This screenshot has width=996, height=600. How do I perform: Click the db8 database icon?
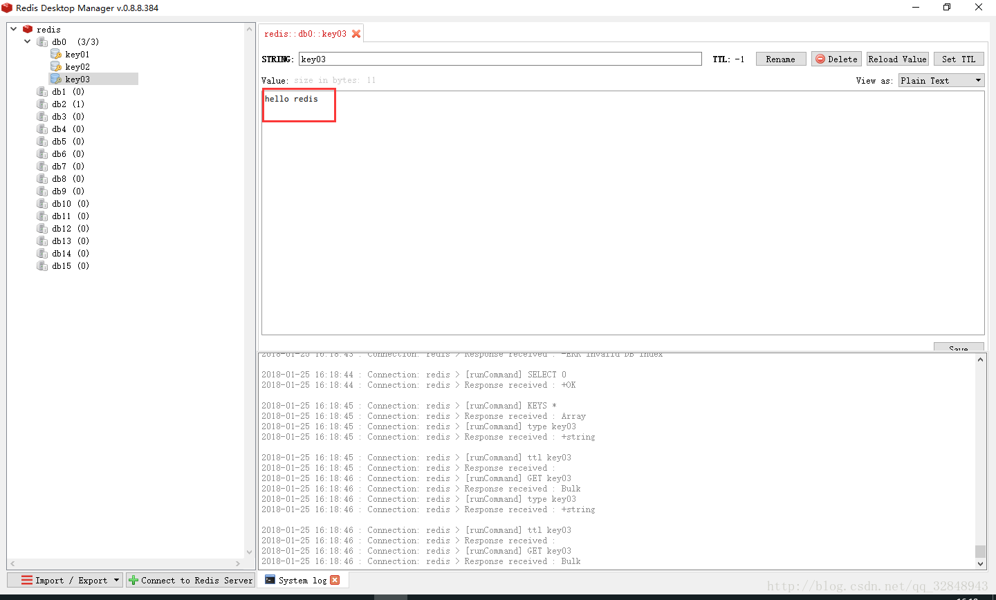(42, 178)
